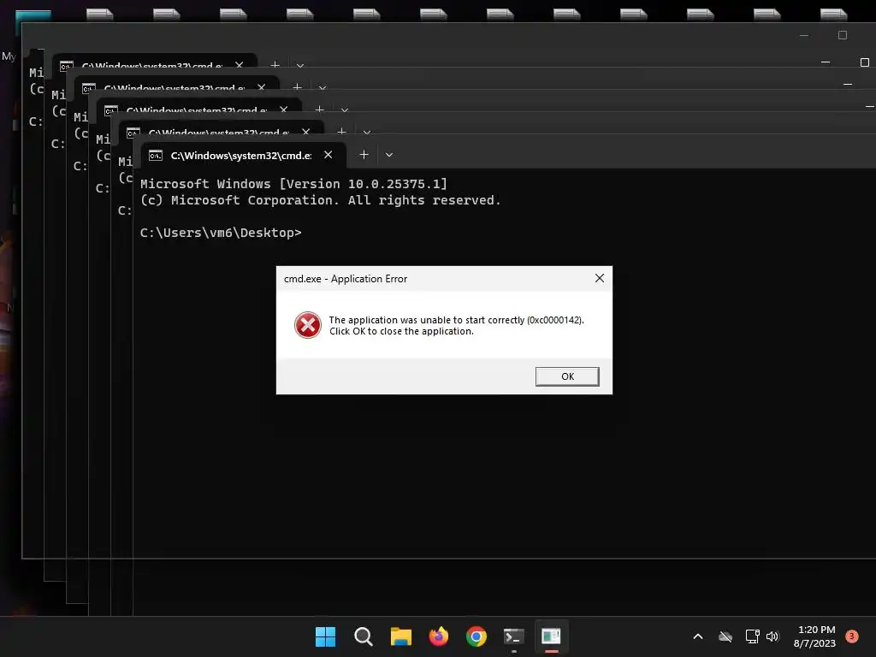876x657 pixels.
Task: Open network status tray icon
Action: coord(752,636)
